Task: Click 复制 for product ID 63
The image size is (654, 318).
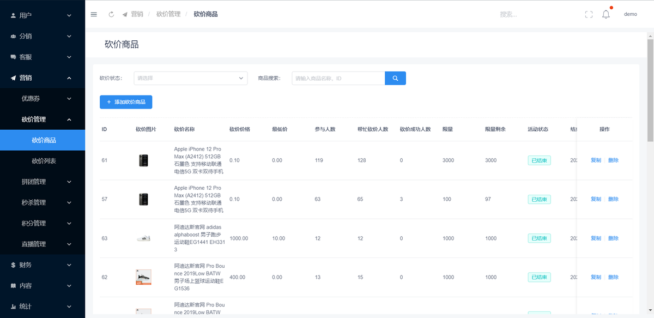Action: (596, 238)
